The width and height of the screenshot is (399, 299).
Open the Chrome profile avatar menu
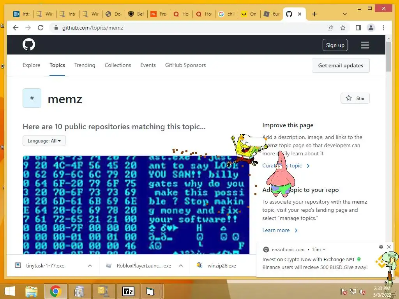click(371, 28)
